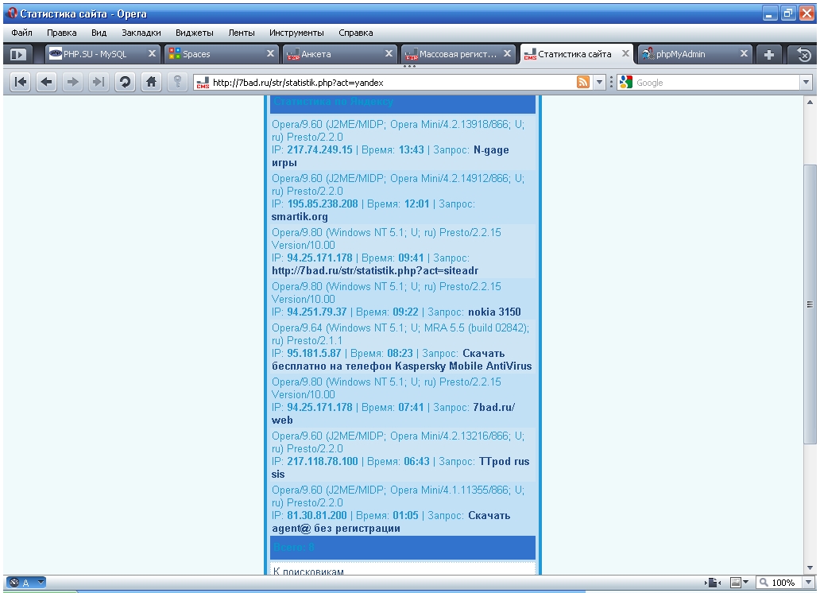Screen dimensions: 820x593
Task: Toggle the fit-to-width status bar icon
Action: click(x=713, y=582)
